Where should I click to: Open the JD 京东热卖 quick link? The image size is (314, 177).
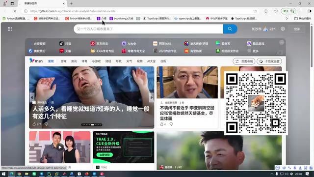click(99, 44)
